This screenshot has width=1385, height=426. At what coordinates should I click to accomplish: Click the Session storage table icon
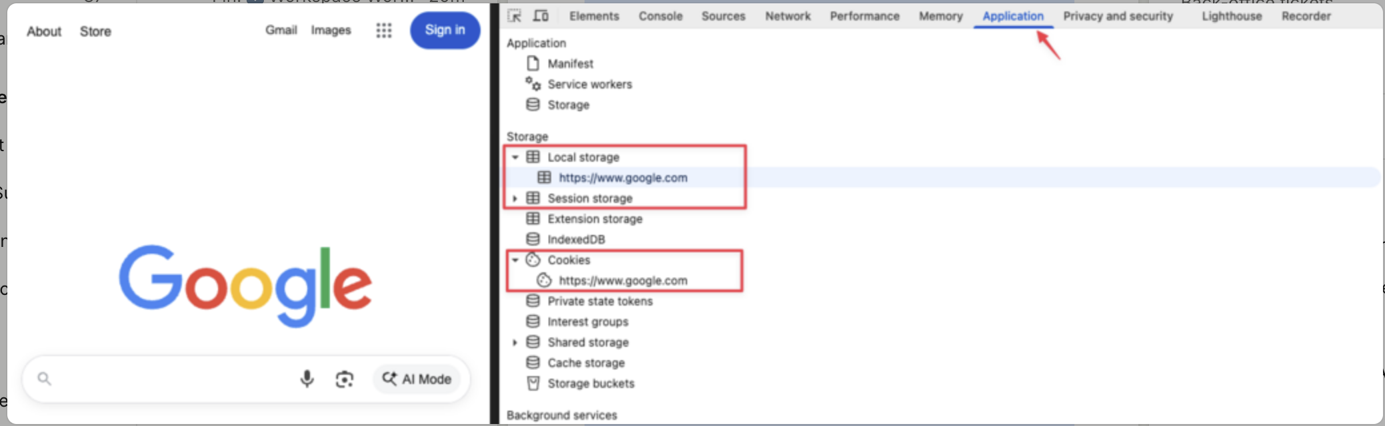tap(533, 198)
